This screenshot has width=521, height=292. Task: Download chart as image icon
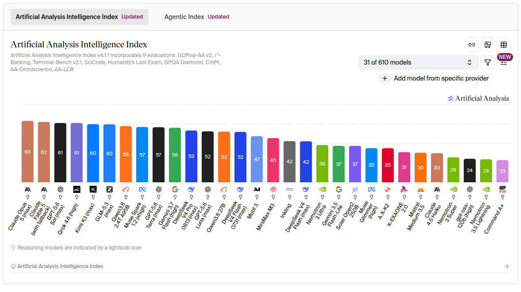coord(488,45)
